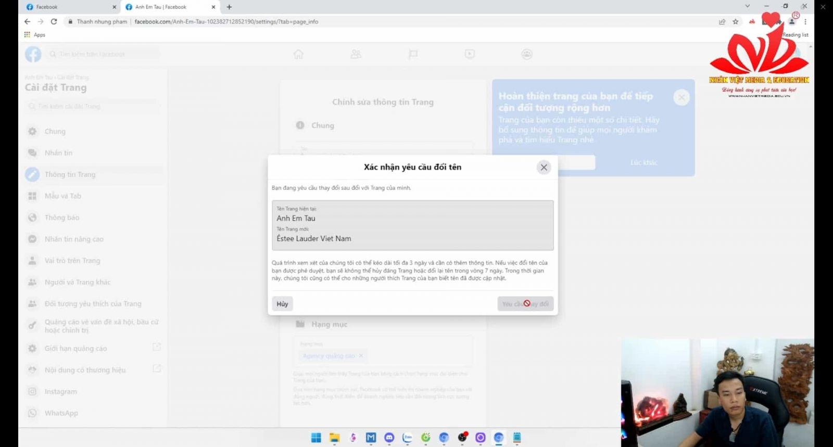Bookmark this page with star icon
This screenshot has height=447, width=833.
(x=736, y=21)
